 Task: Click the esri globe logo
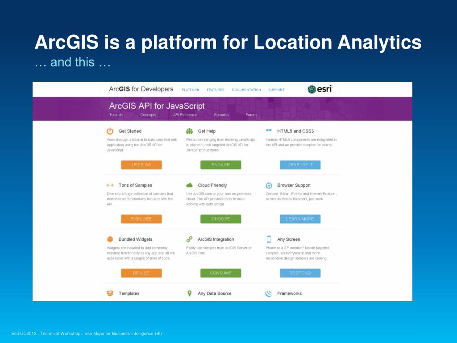point(312,89)
